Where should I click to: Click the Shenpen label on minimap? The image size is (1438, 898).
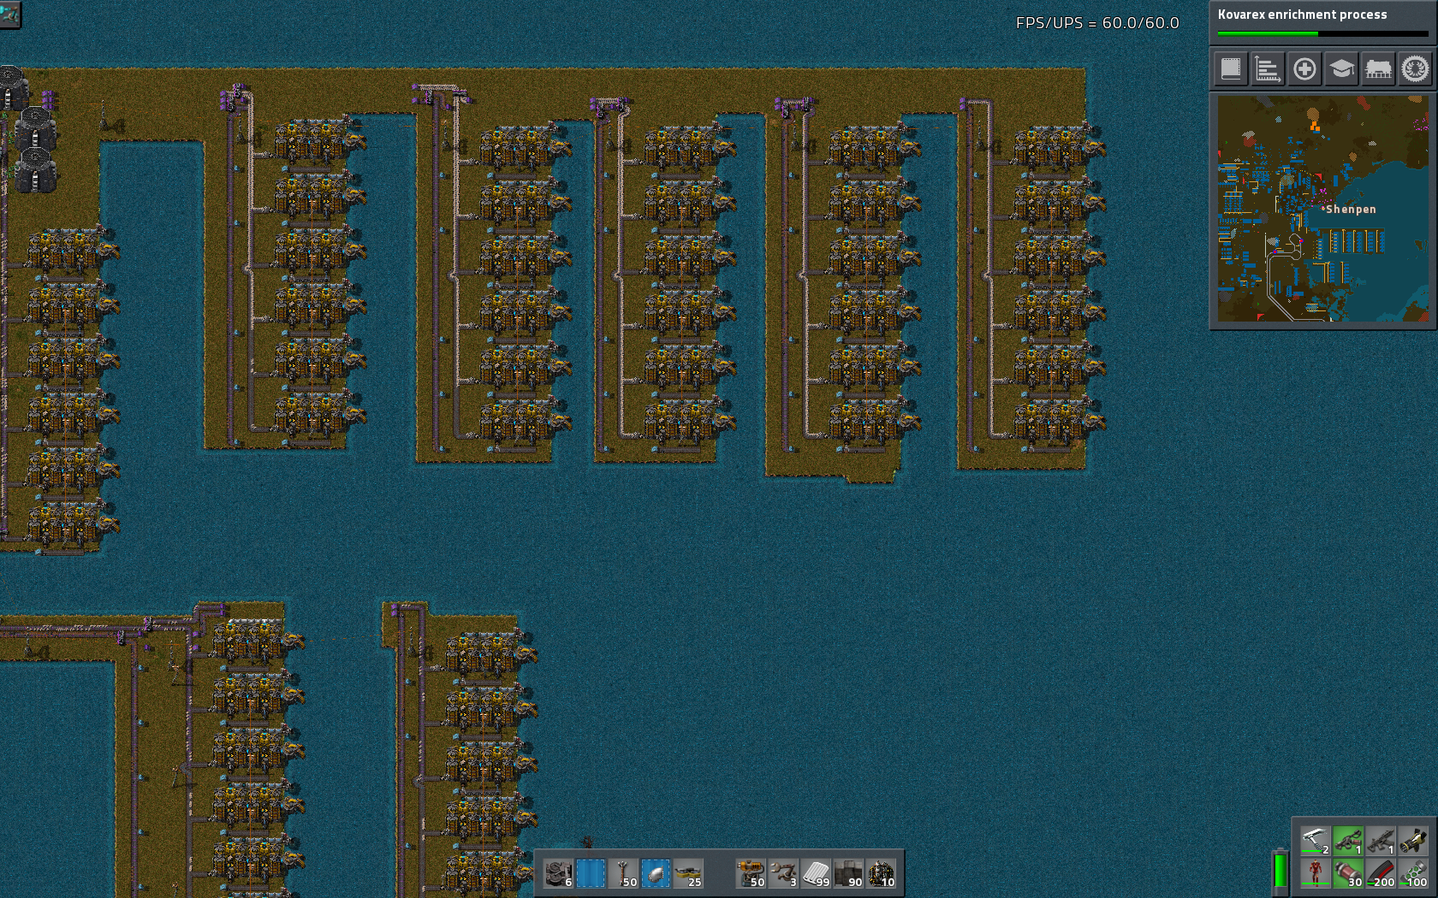(1351, 210)
